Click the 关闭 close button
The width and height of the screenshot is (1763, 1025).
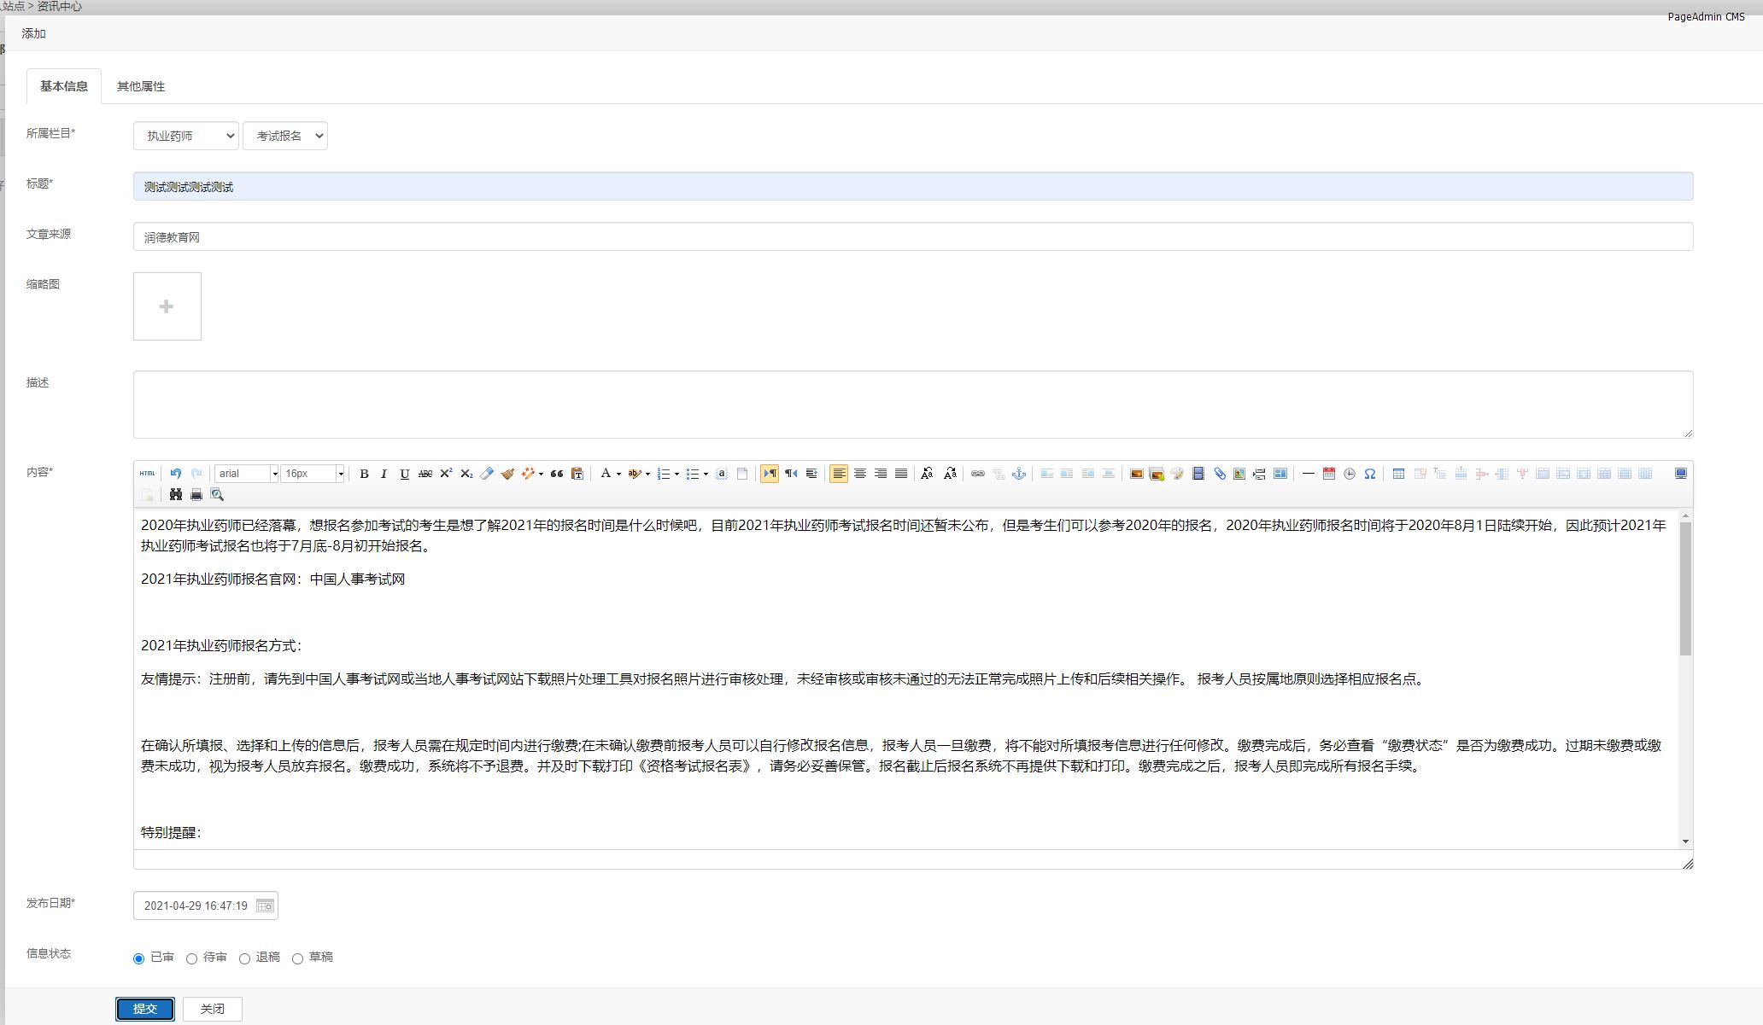212,1009
